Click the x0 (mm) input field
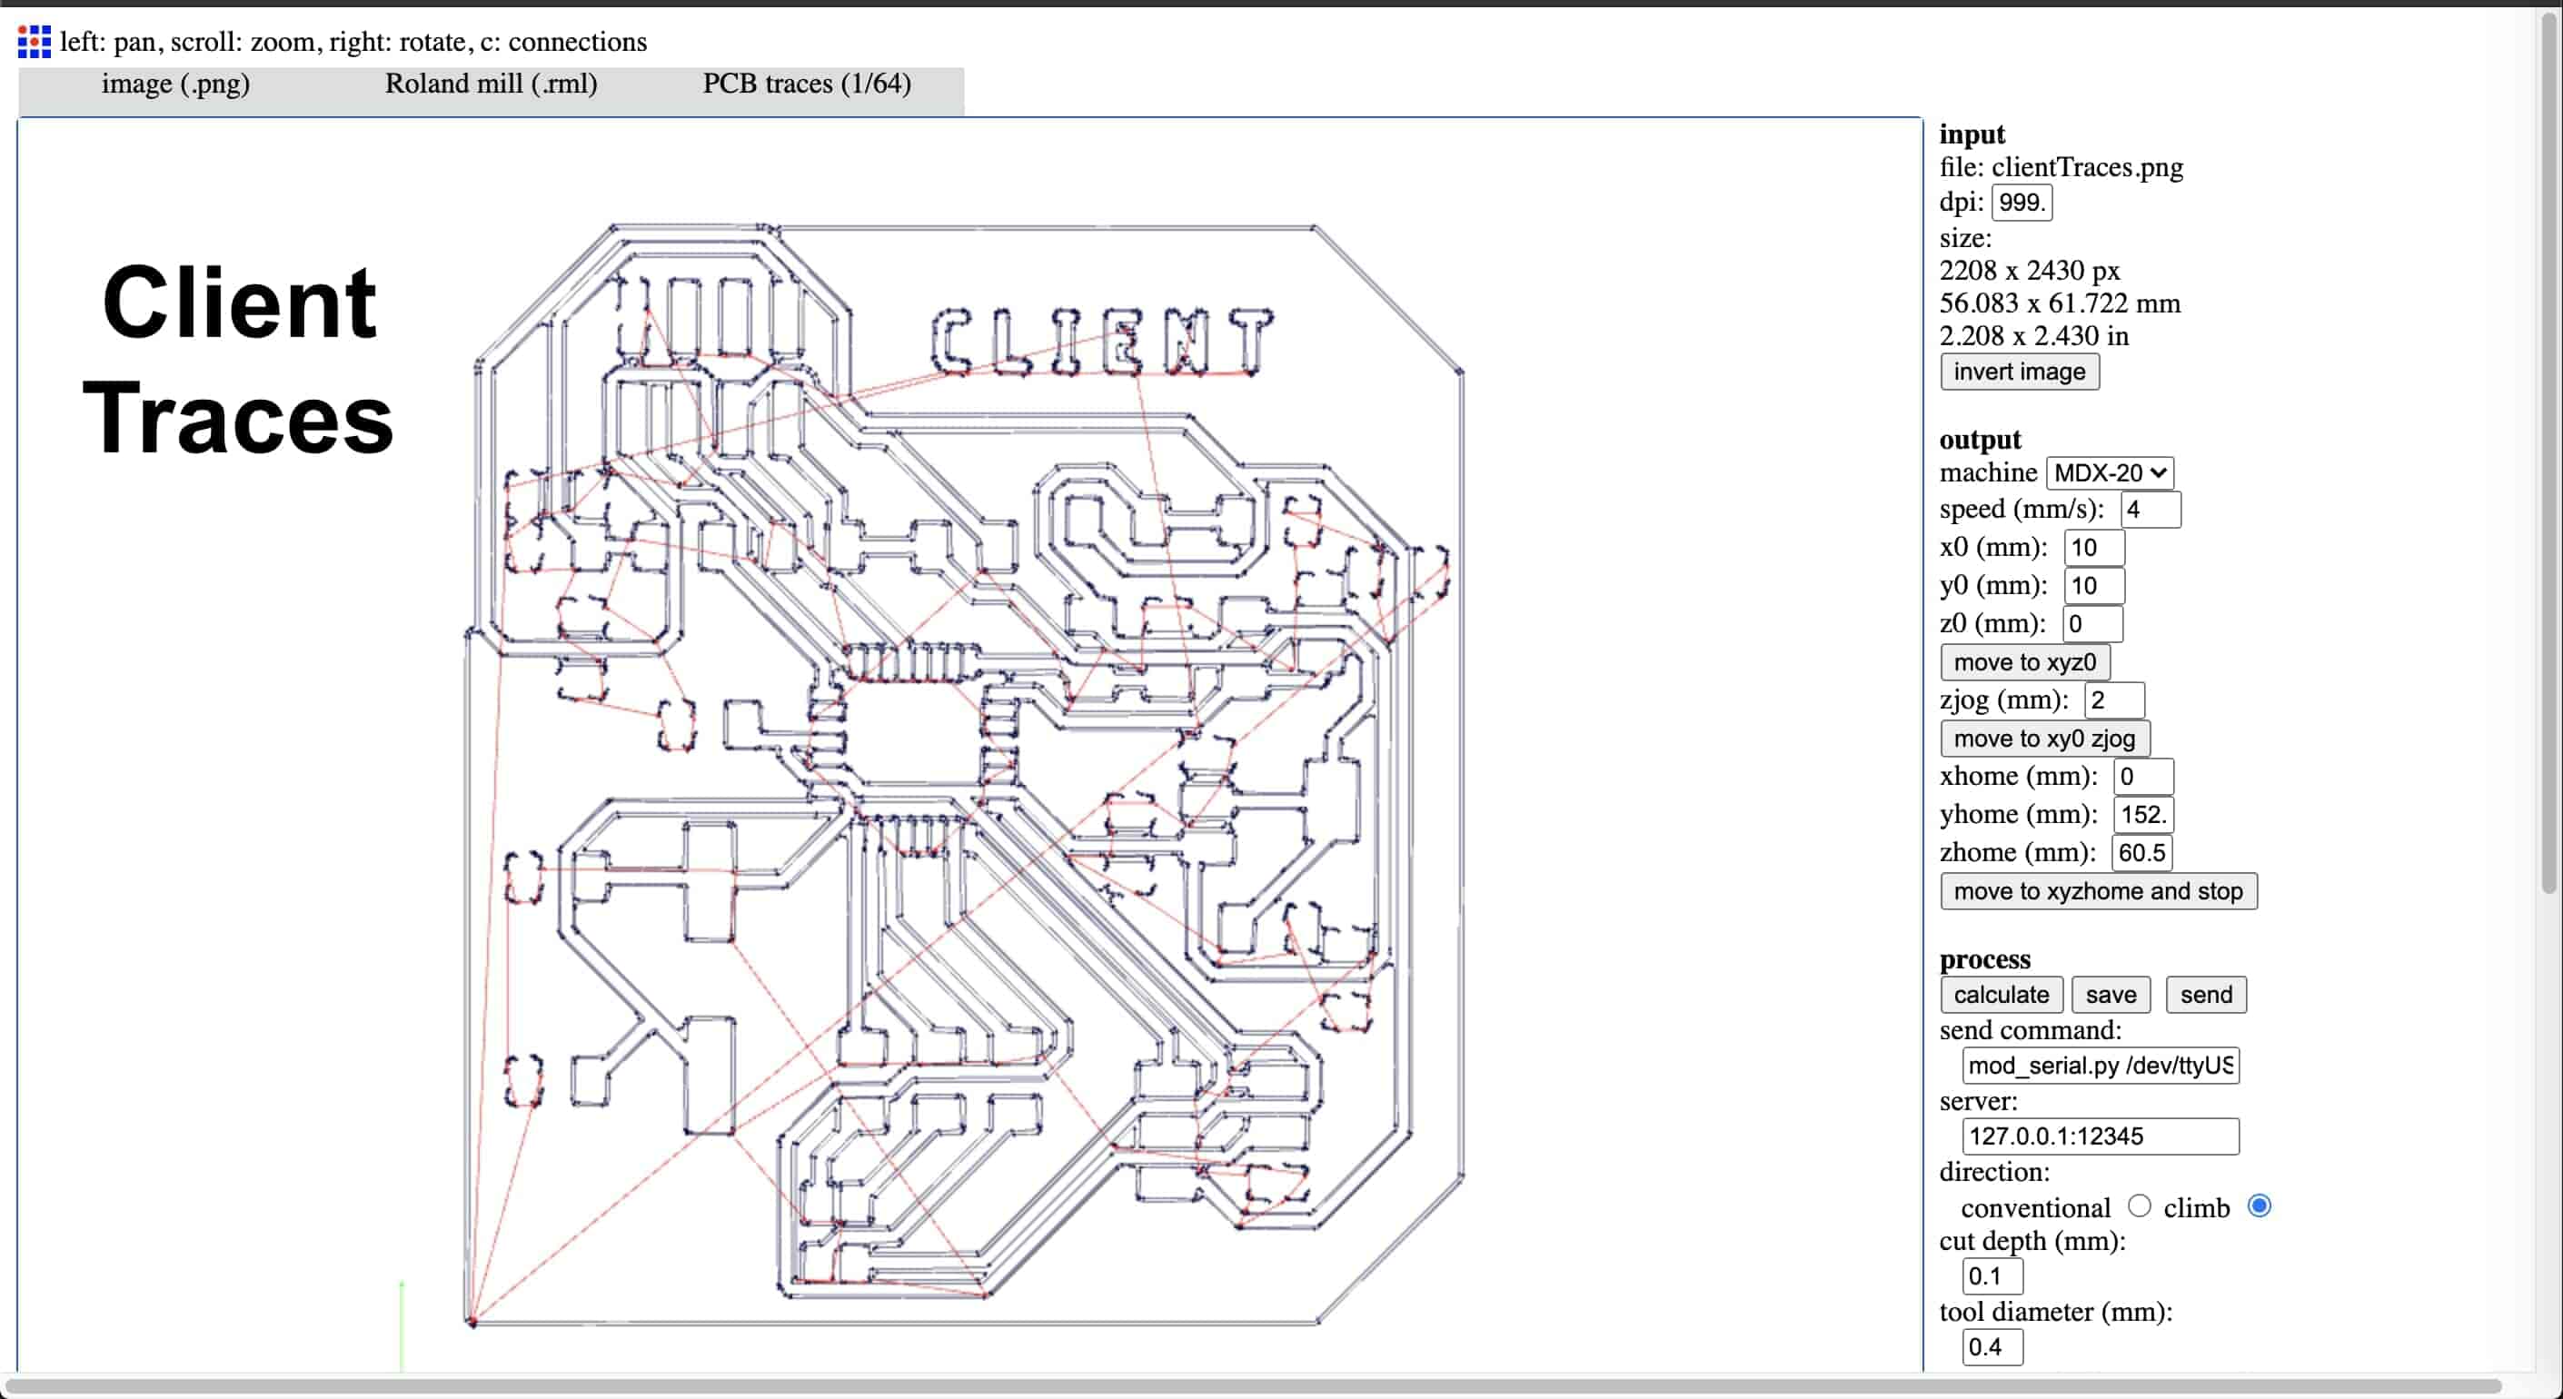The image size is (2563, 1399). 2094,547
